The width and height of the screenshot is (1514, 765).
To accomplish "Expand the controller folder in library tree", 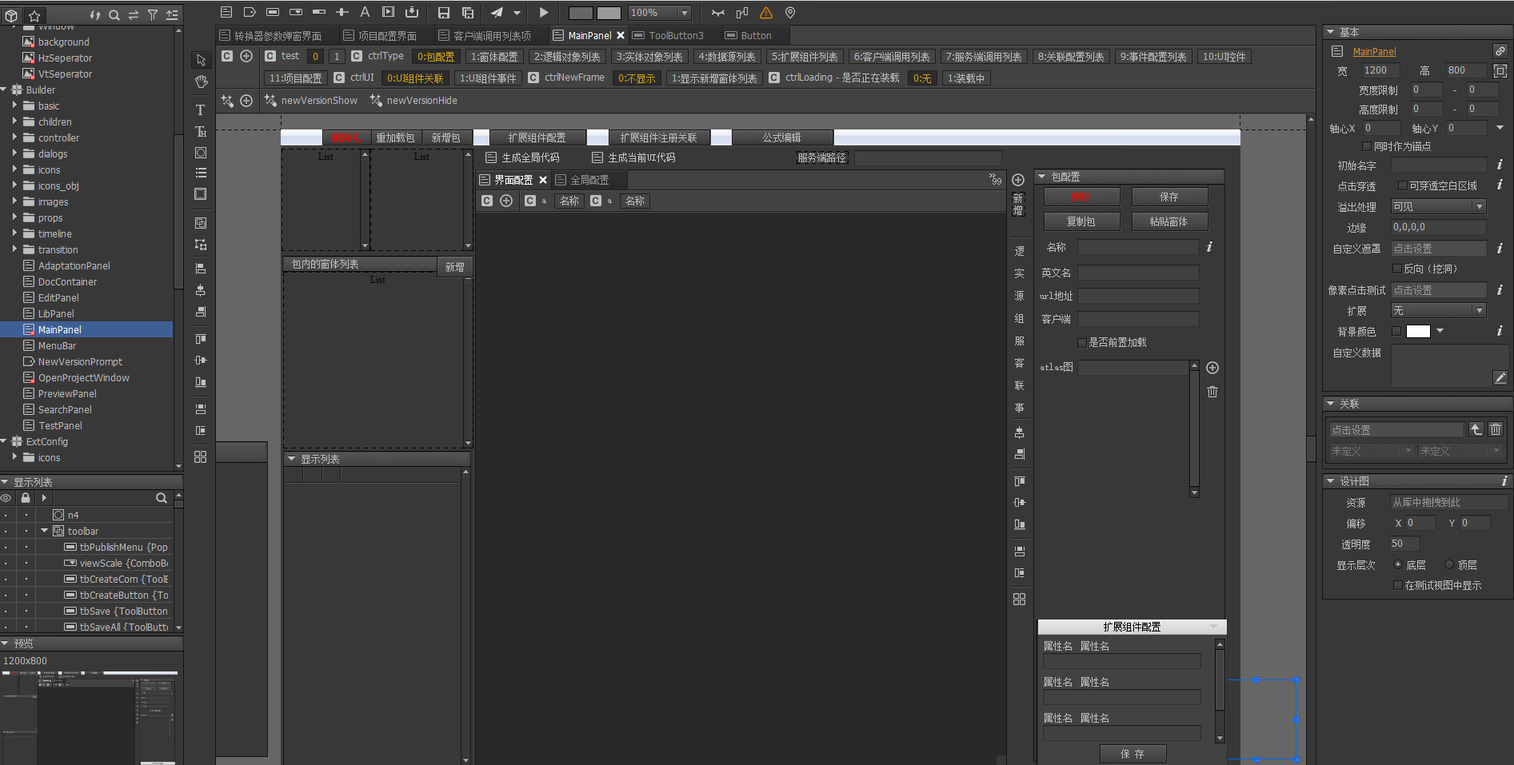I will coord(14,137).
